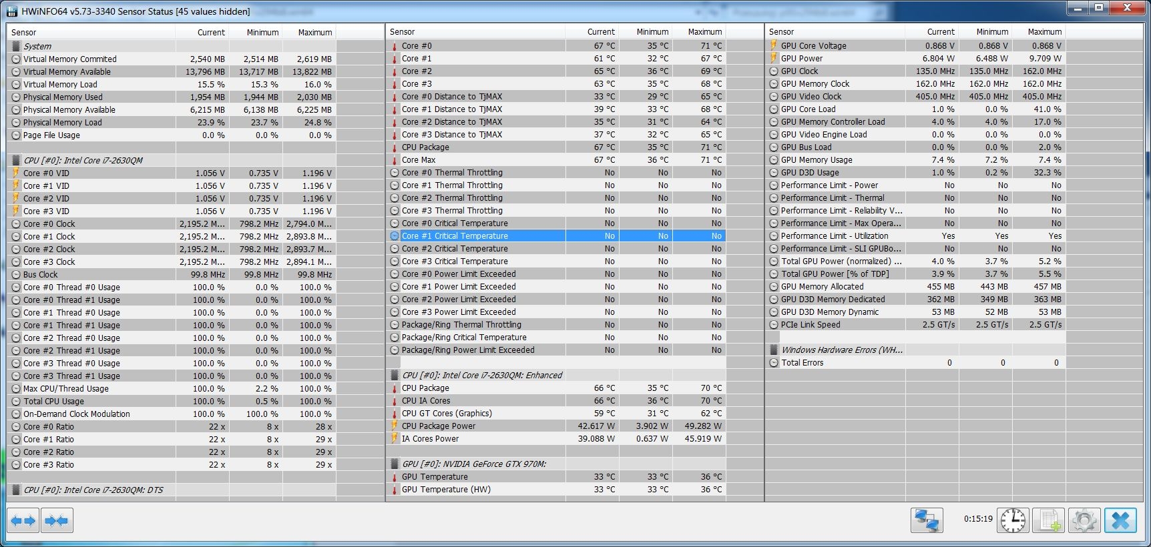This screenshot has width=1151, height=547.
Task: Click the circle icon beside Total CPU Usage
Action: coord(16,402)
